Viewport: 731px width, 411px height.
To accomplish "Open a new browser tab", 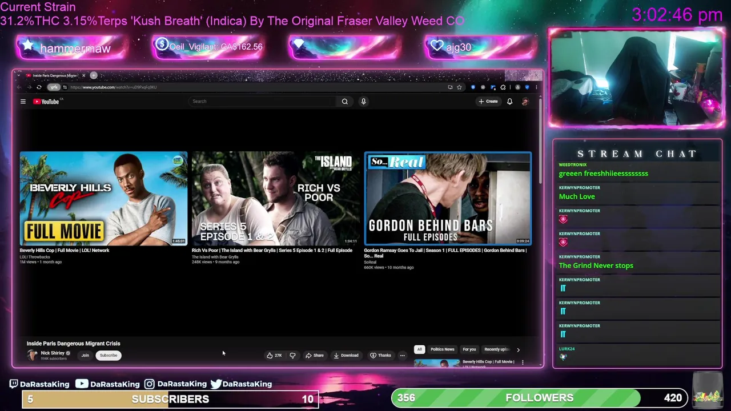I will coord(94,75).
